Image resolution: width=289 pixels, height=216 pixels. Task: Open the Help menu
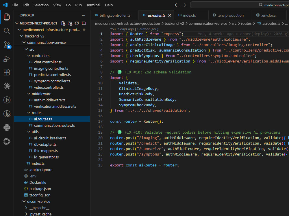click(x=109, y=5)
